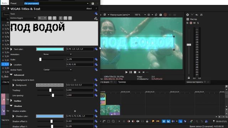Image resolution: width=228 pixels, height=128 pixels.
Task: Open the Master bus FX button
Action: 187,23
